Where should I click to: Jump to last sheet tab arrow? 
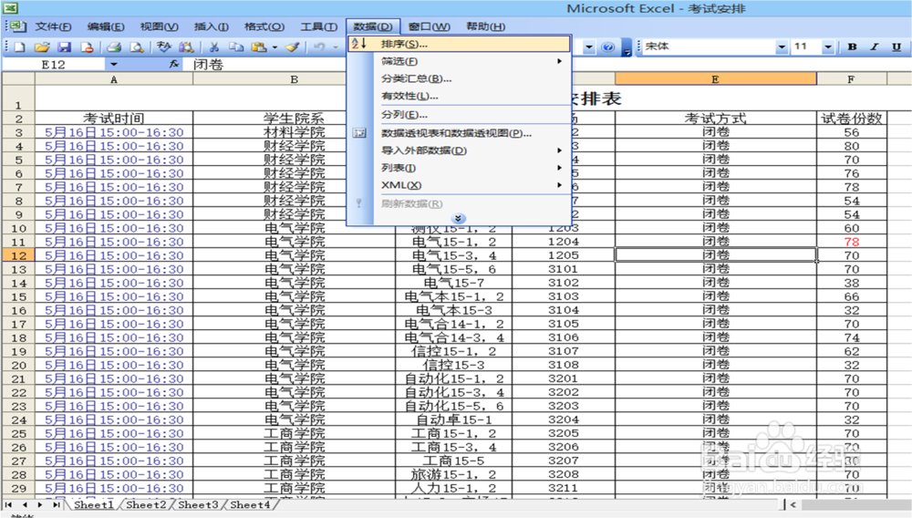point(56,504)
